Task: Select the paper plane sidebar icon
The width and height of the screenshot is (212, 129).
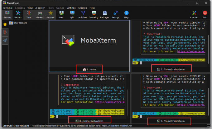Action: click(x=5, y=40)
